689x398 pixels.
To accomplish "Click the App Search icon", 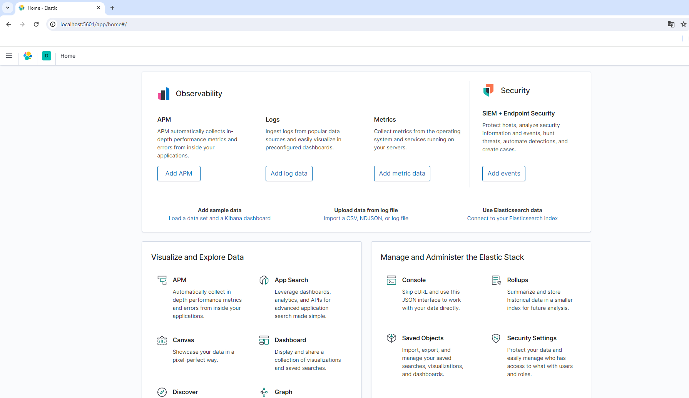I will click(x=264, y=280).
